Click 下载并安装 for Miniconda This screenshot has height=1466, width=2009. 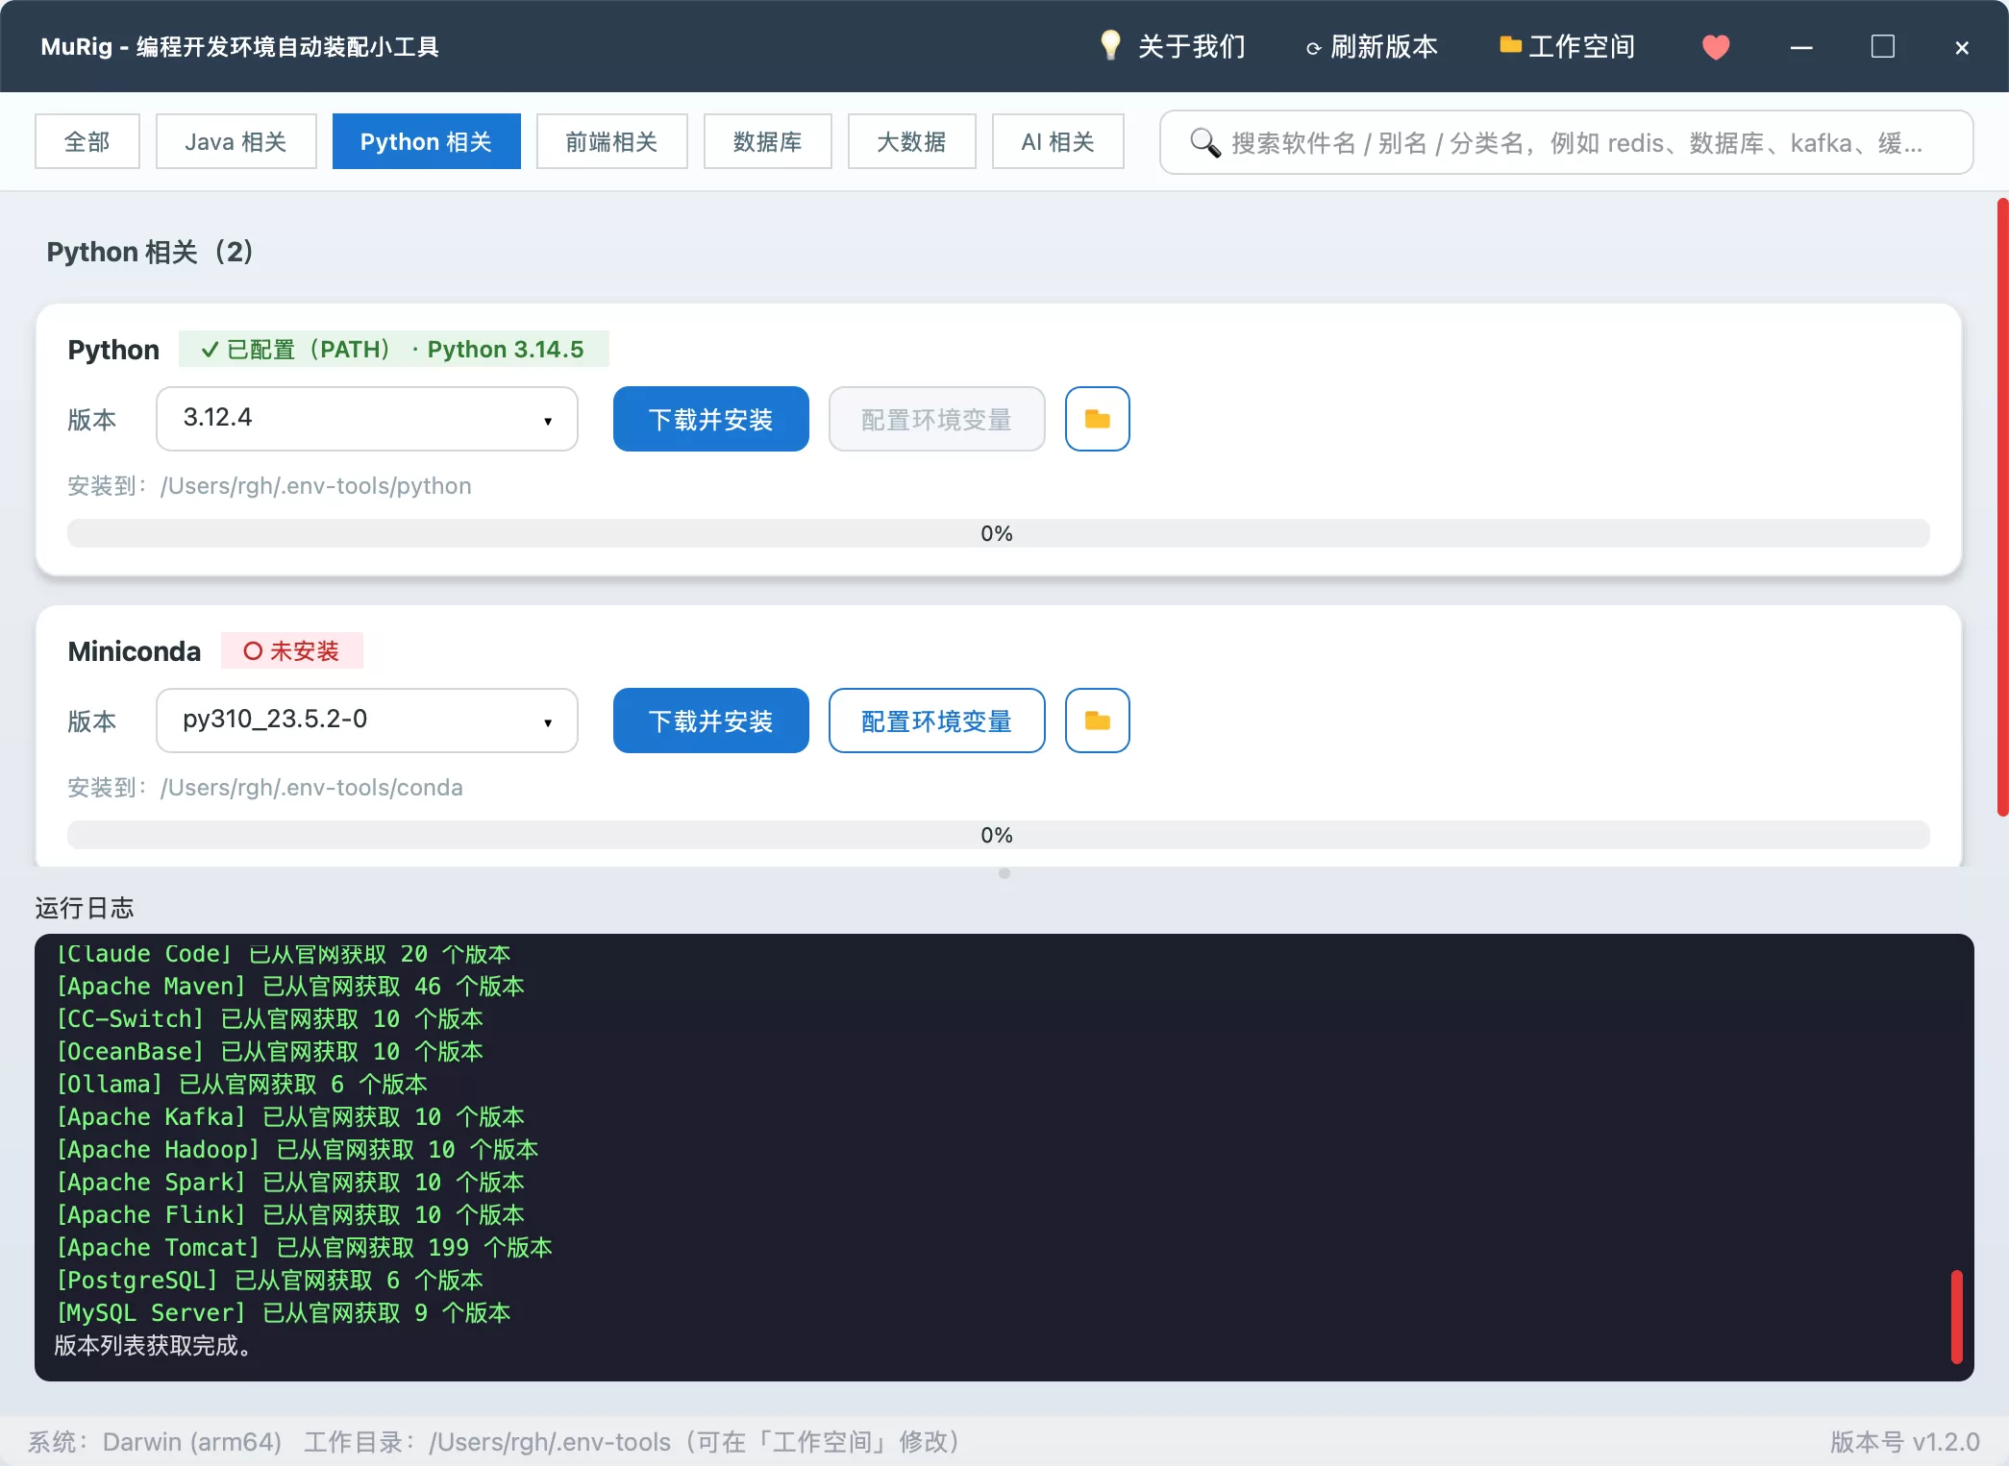711,721
